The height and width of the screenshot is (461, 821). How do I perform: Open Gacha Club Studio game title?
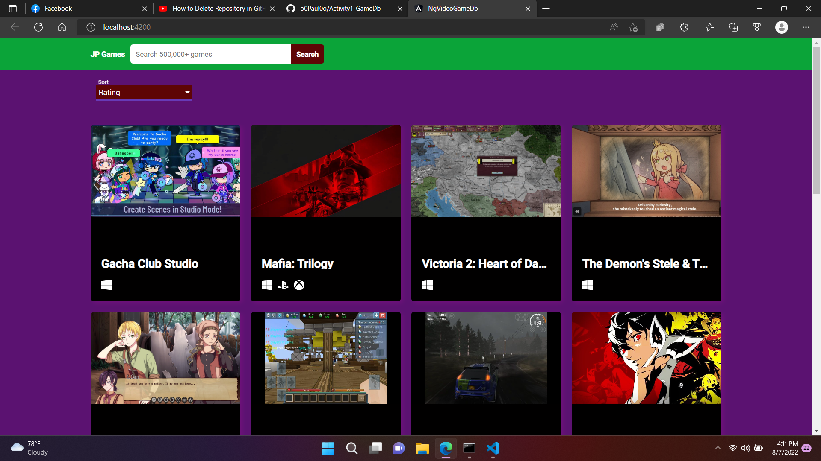(x=150, y=264)
